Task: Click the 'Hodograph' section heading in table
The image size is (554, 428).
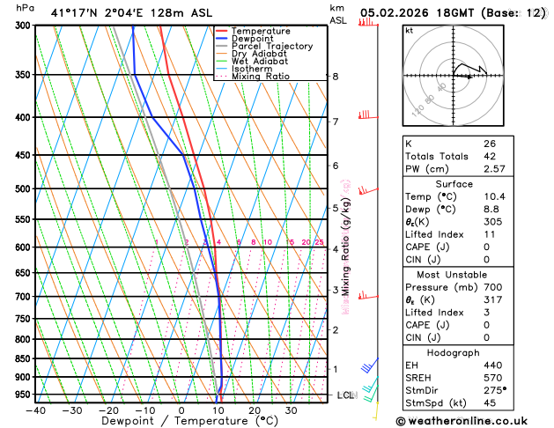Action: [x=453, y=353]
